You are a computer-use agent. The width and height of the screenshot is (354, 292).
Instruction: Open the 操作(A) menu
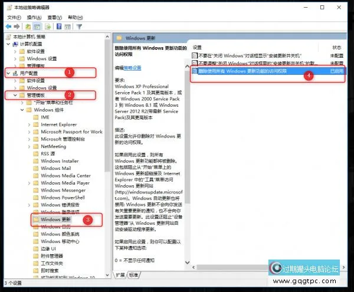click(x=34, y=17)
